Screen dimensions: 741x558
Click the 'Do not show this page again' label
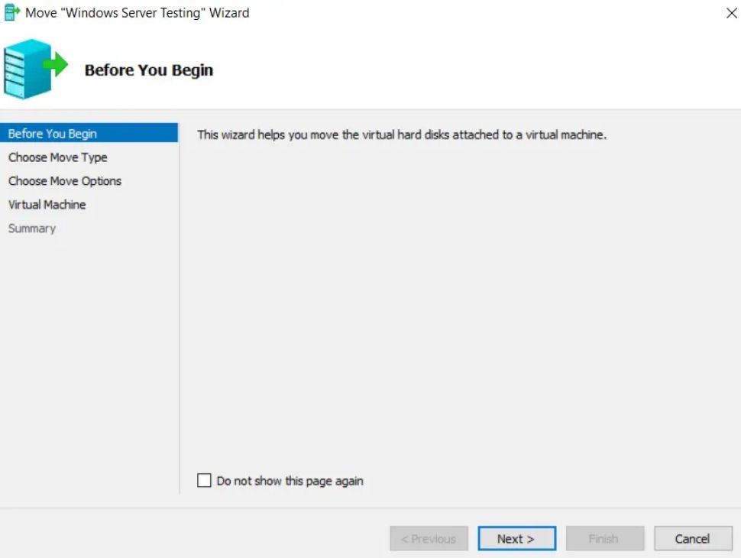290,481
